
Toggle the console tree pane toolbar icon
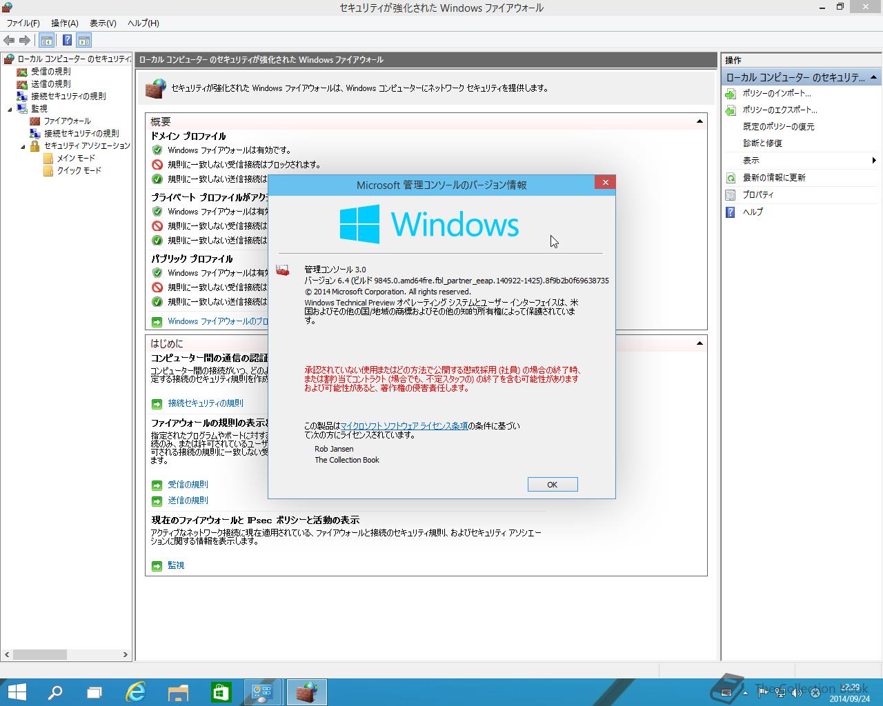[46, 40]
